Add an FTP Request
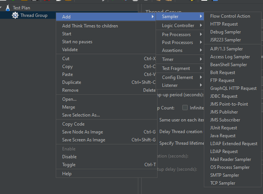263x194 pixels. [232, 80]
